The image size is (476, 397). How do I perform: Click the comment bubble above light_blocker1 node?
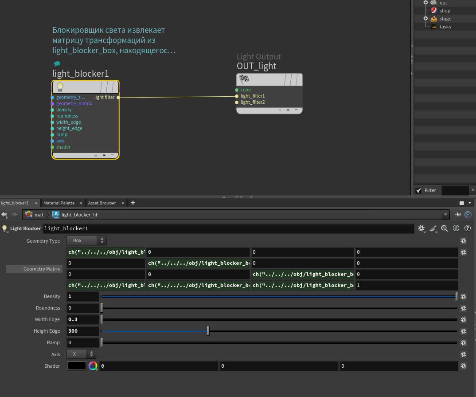coord(57,64)
